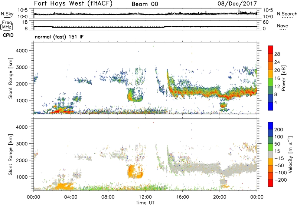Click the '200' velocity scale value
The image size is (297, 205).
(x=279, y=130)
